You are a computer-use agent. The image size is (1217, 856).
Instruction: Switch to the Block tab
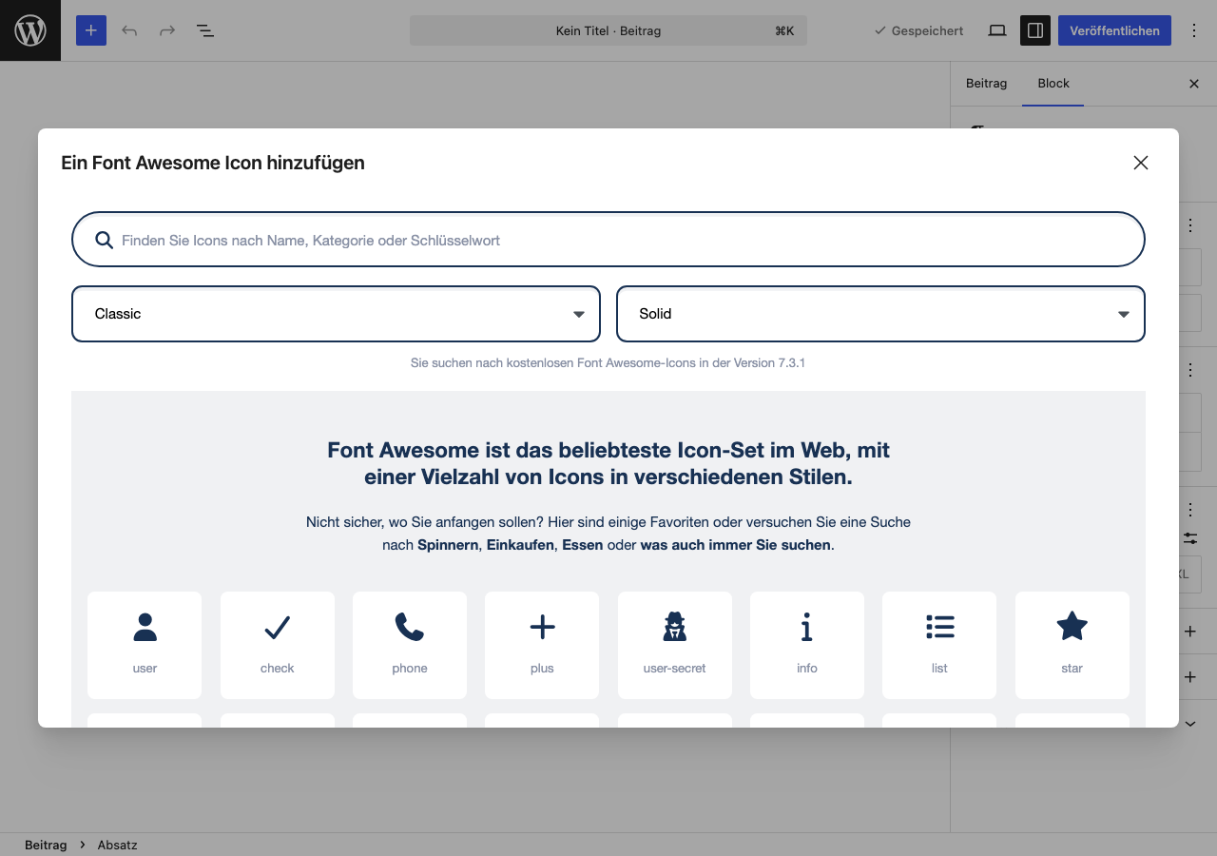(1053, 84)
